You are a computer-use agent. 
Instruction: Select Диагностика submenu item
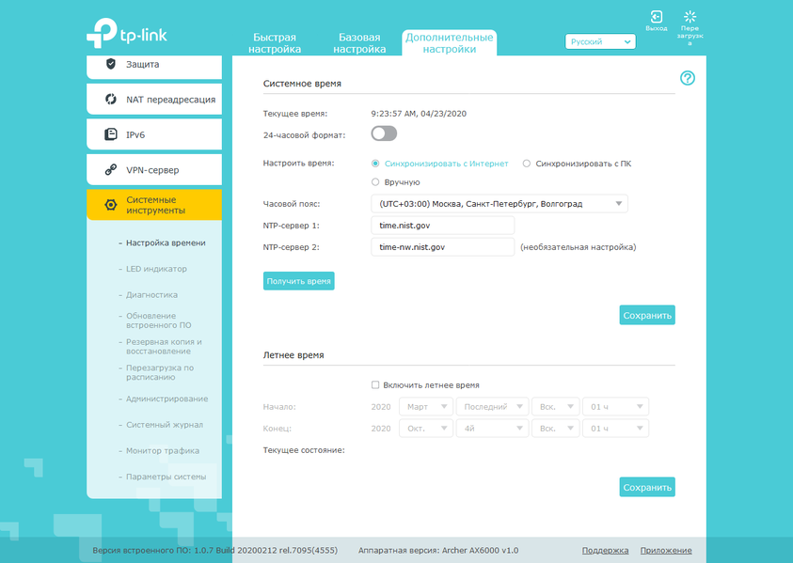151,294
